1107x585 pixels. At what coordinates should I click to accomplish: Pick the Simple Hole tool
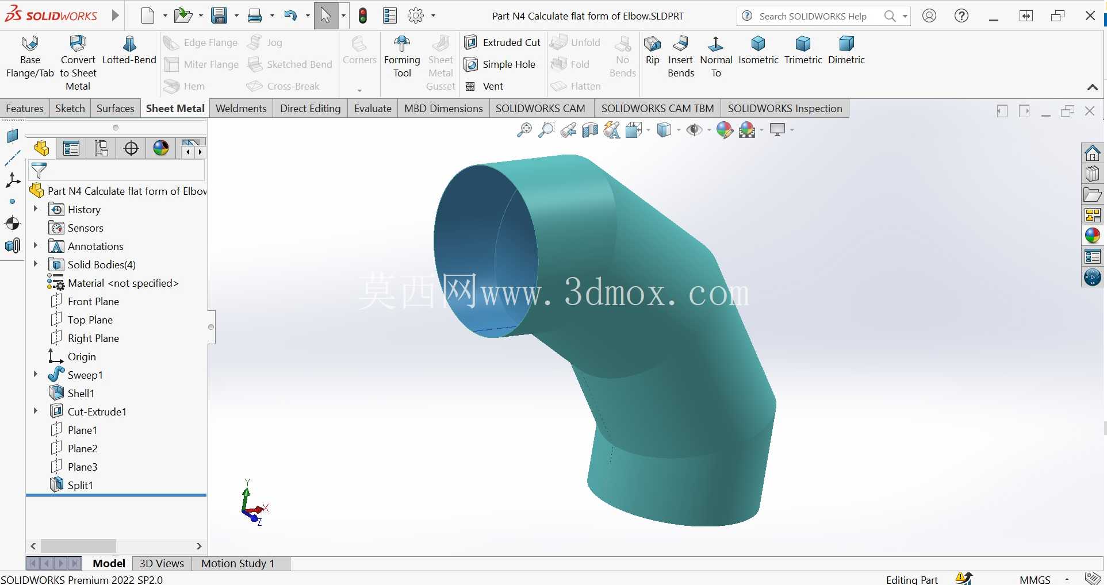[500, 64]
